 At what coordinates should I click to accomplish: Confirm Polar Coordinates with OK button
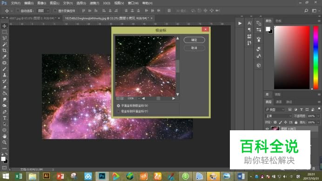[194, 40]
